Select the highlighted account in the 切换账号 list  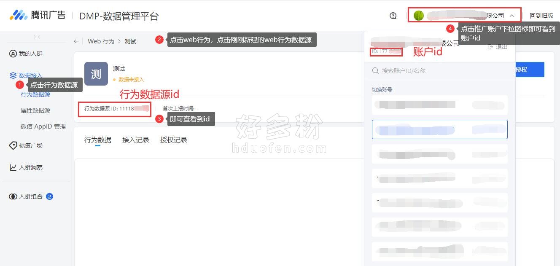[x=439, y=129]
